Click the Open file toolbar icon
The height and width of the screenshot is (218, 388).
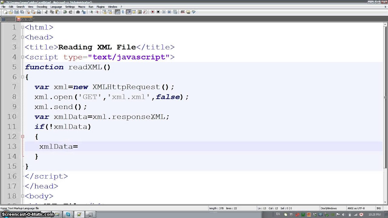pos(11,12)
